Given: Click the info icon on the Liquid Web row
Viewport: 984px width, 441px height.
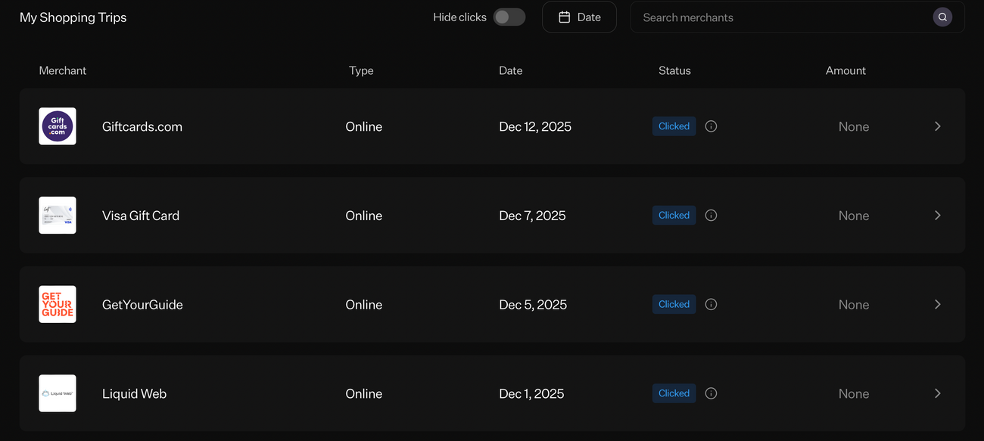Looking at the screenshot, I should (710, 393).
